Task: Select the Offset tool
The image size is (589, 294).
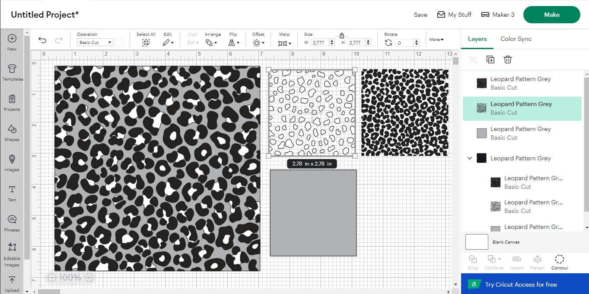Action: [x=258, y=42]
